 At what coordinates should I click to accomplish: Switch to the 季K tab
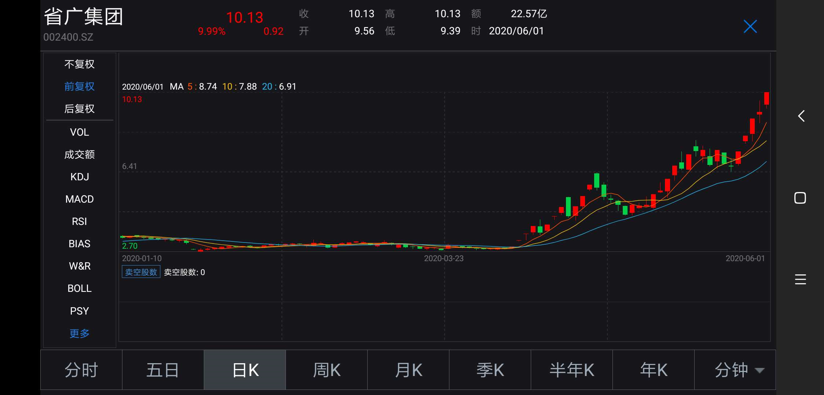pos(490,370)
